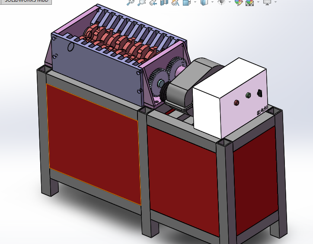Expand the View Orientation dropdown arrow
Screen dimensions: 313x244
[195, 2]
